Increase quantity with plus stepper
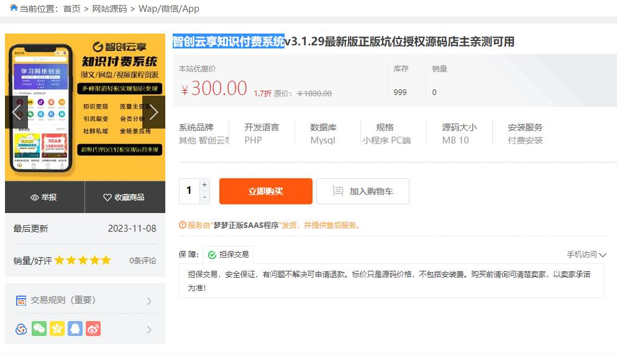This screenshot has height=354, width=617. (x=204, y=184)
